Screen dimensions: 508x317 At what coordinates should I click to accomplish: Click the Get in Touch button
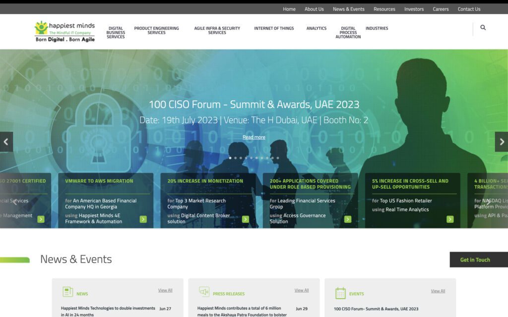tap(479, 260)
